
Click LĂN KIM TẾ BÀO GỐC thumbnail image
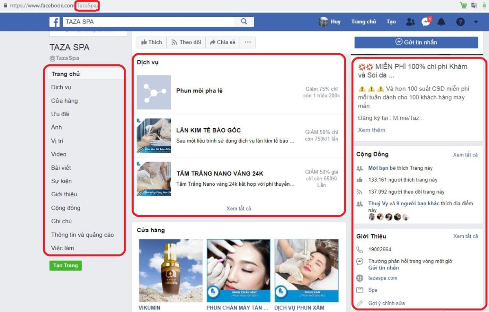154,136
